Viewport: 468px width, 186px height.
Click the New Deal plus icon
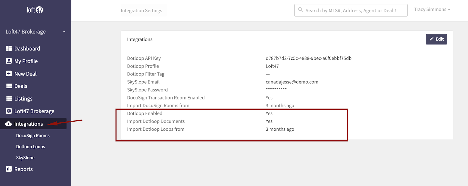[x=9, y=74]
